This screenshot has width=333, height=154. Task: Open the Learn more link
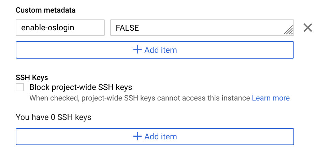tap(271, 98)
